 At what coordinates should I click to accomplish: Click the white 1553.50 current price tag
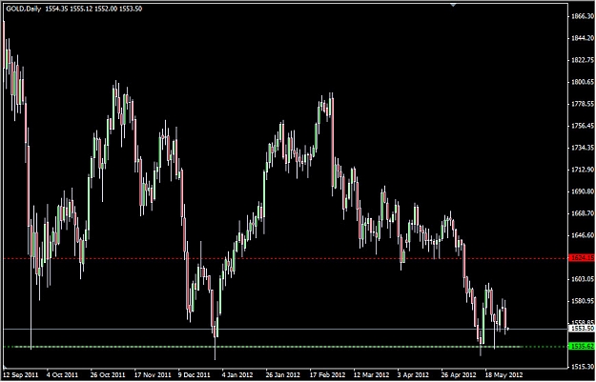tap(582, 329)
